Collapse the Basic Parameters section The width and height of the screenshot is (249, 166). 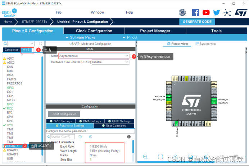click(49, 142)
